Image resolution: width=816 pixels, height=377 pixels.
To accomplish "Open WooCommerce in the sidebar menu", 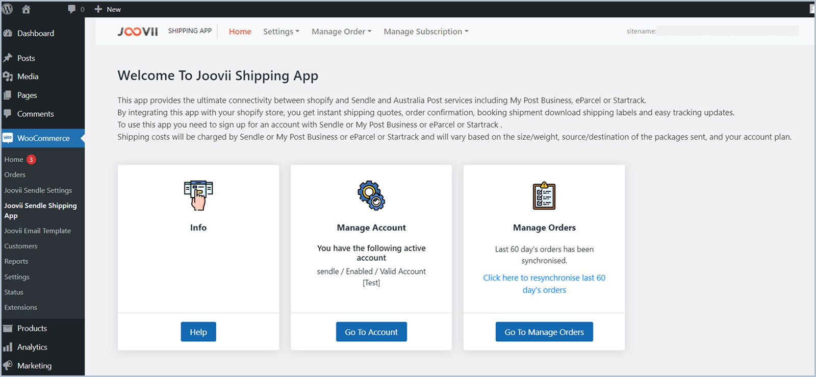I will click(43, 138).
